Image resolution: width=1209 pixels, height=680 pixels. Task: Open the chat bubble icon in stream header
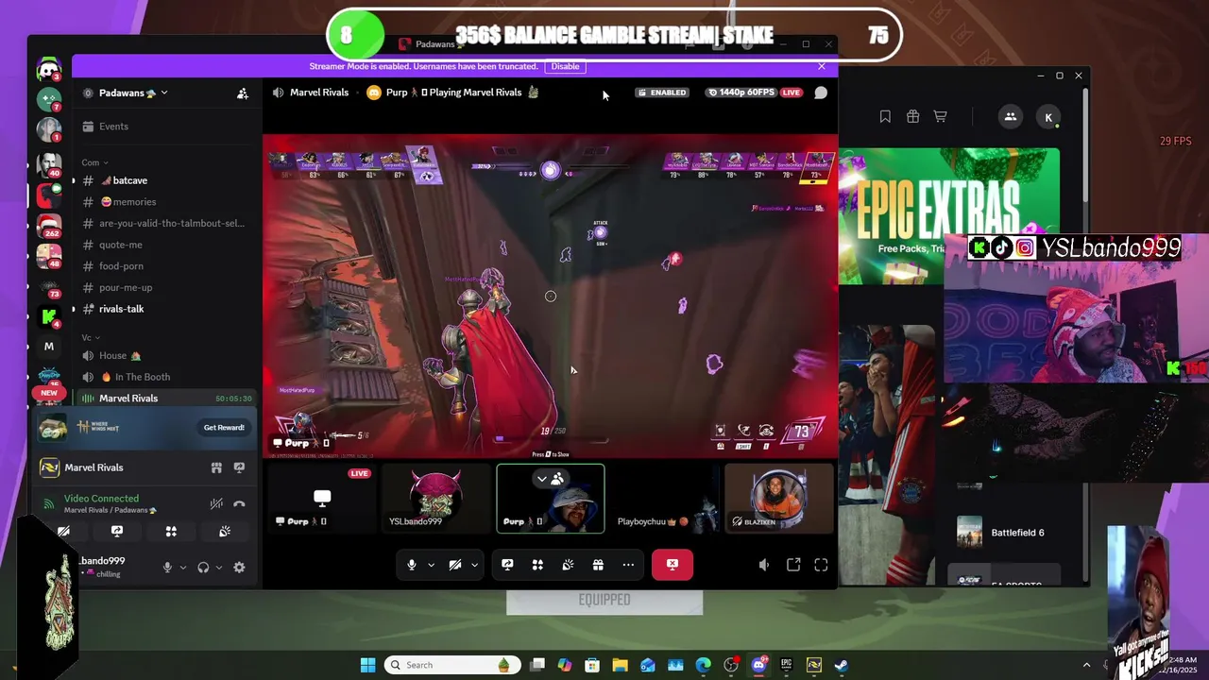click(821, 93)
